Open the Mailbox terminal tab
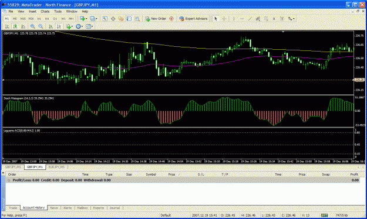The height and width of the screenshot is (219, 367). (82, 208)
